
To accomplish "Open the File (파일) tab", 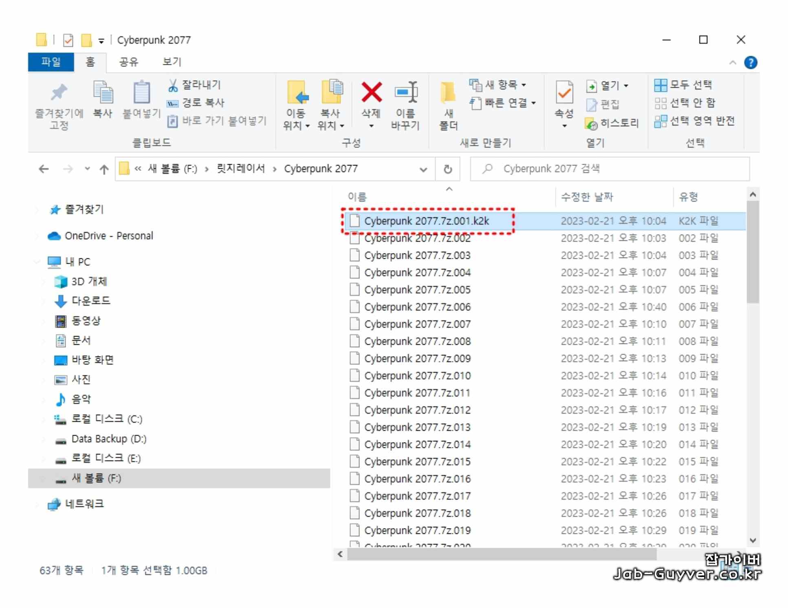I will [x=51, y=62].
